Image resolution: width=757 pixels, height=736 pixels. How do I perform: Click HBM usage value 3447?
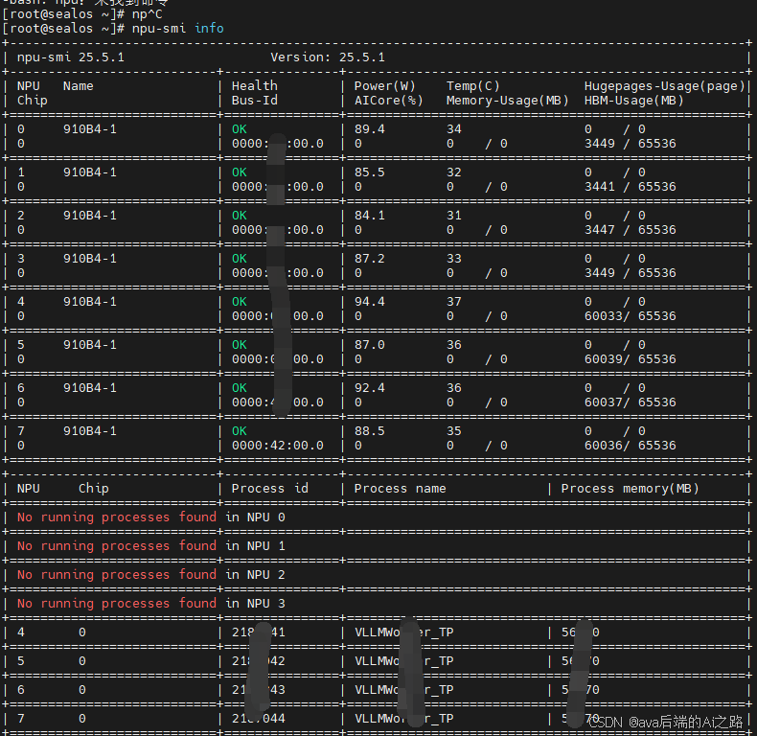tap(600, 230)
